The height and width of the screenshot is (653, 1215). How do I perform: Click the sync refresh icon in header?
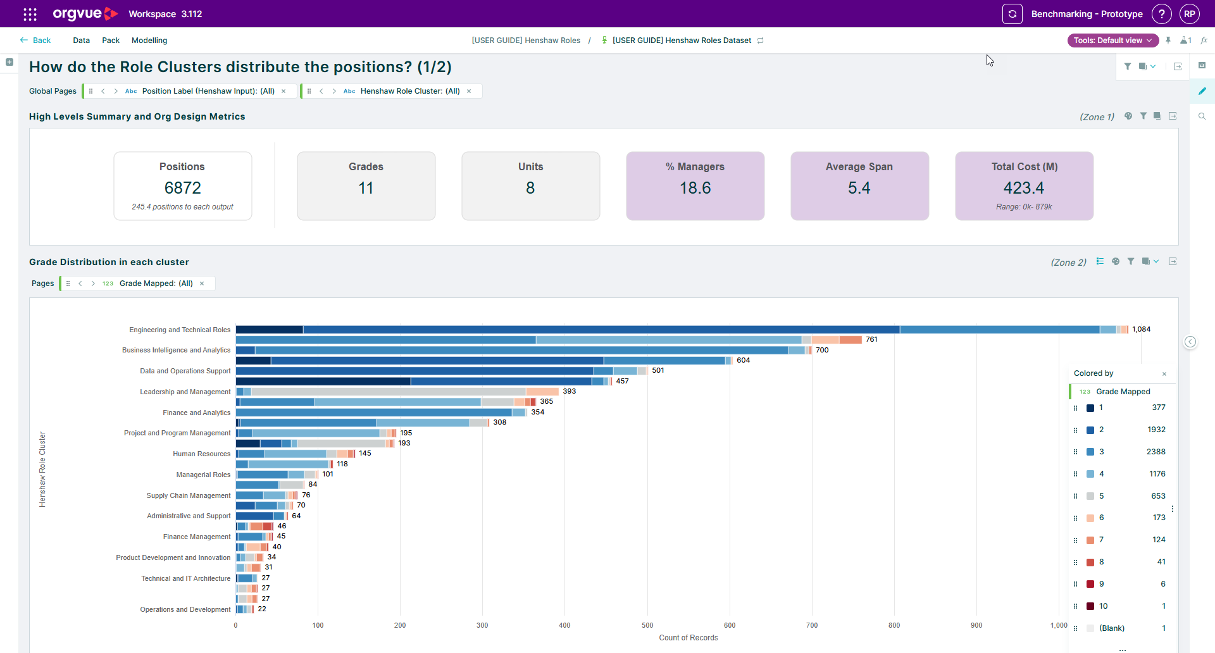[1012, 14]
